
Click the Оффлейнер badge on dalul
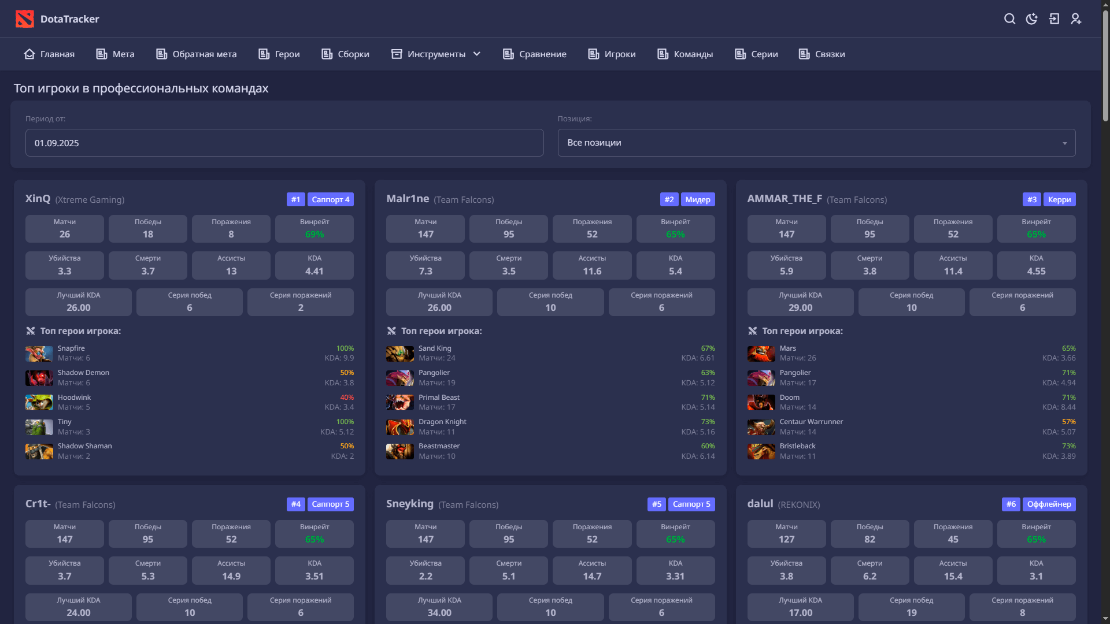click(x=1049, y=504)
